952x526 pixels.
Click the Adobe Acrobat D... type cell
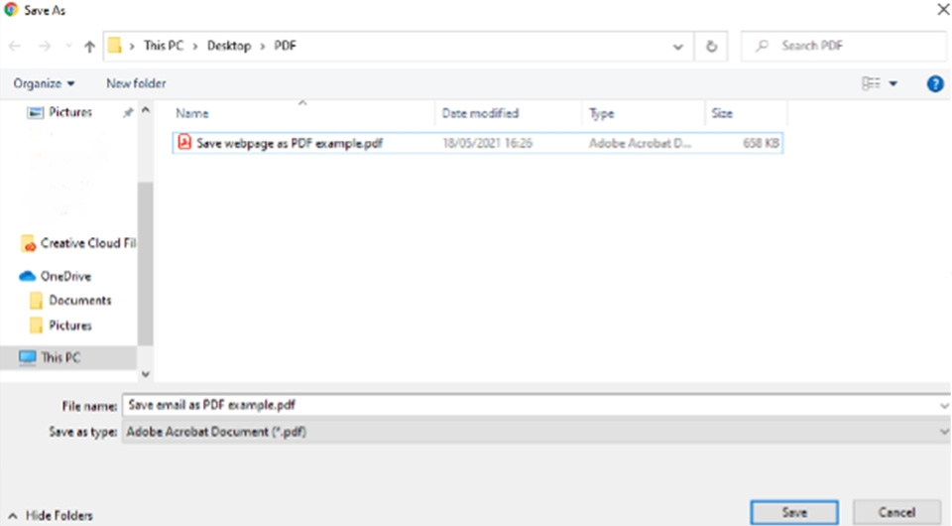[640, 143]
